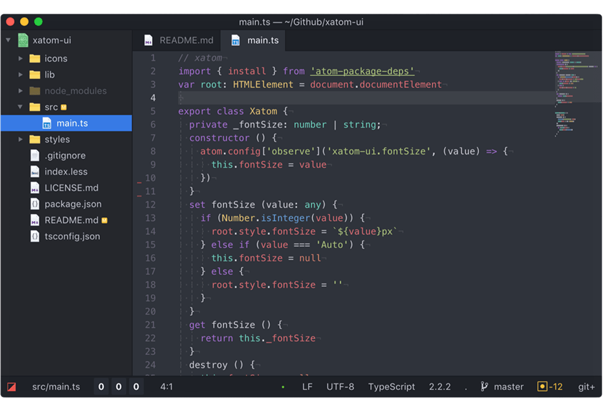
Task: Follow the 'atom-package-deps' link
Action: [x=363, y=71]
